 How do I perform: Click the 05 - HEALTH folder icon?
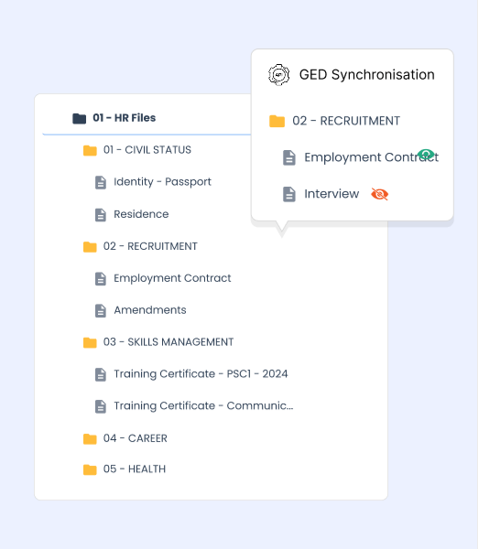coord(90,469)
